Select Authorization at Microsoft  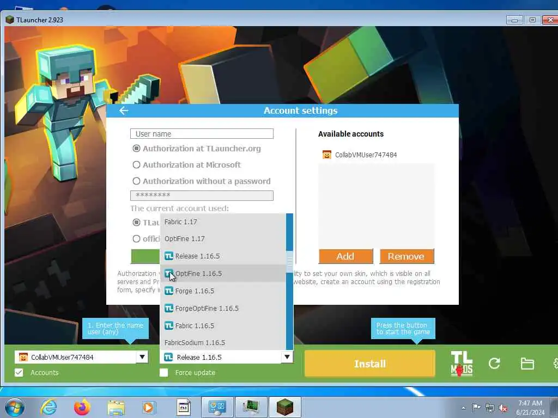[136, 165]
